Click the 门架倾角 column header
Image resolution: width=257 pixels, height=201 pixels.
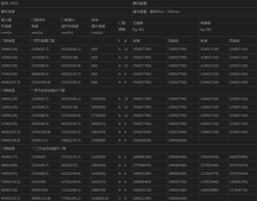coord(122,26)
